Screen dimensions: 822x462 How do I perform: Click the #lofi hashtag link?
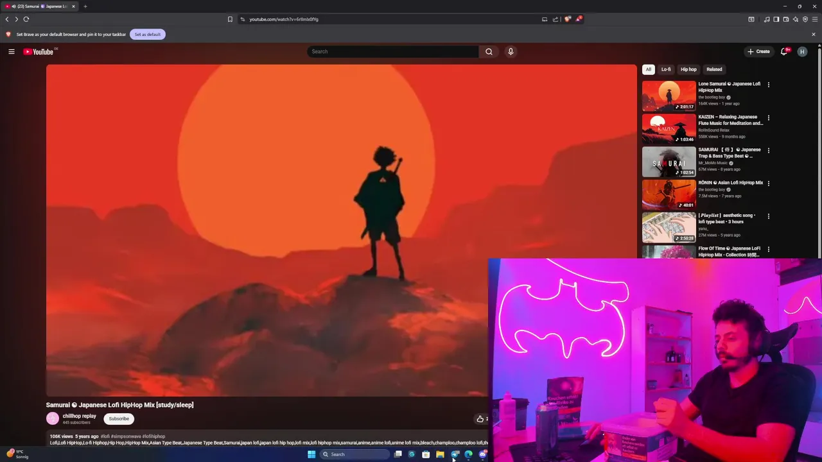tap(105, 436)
